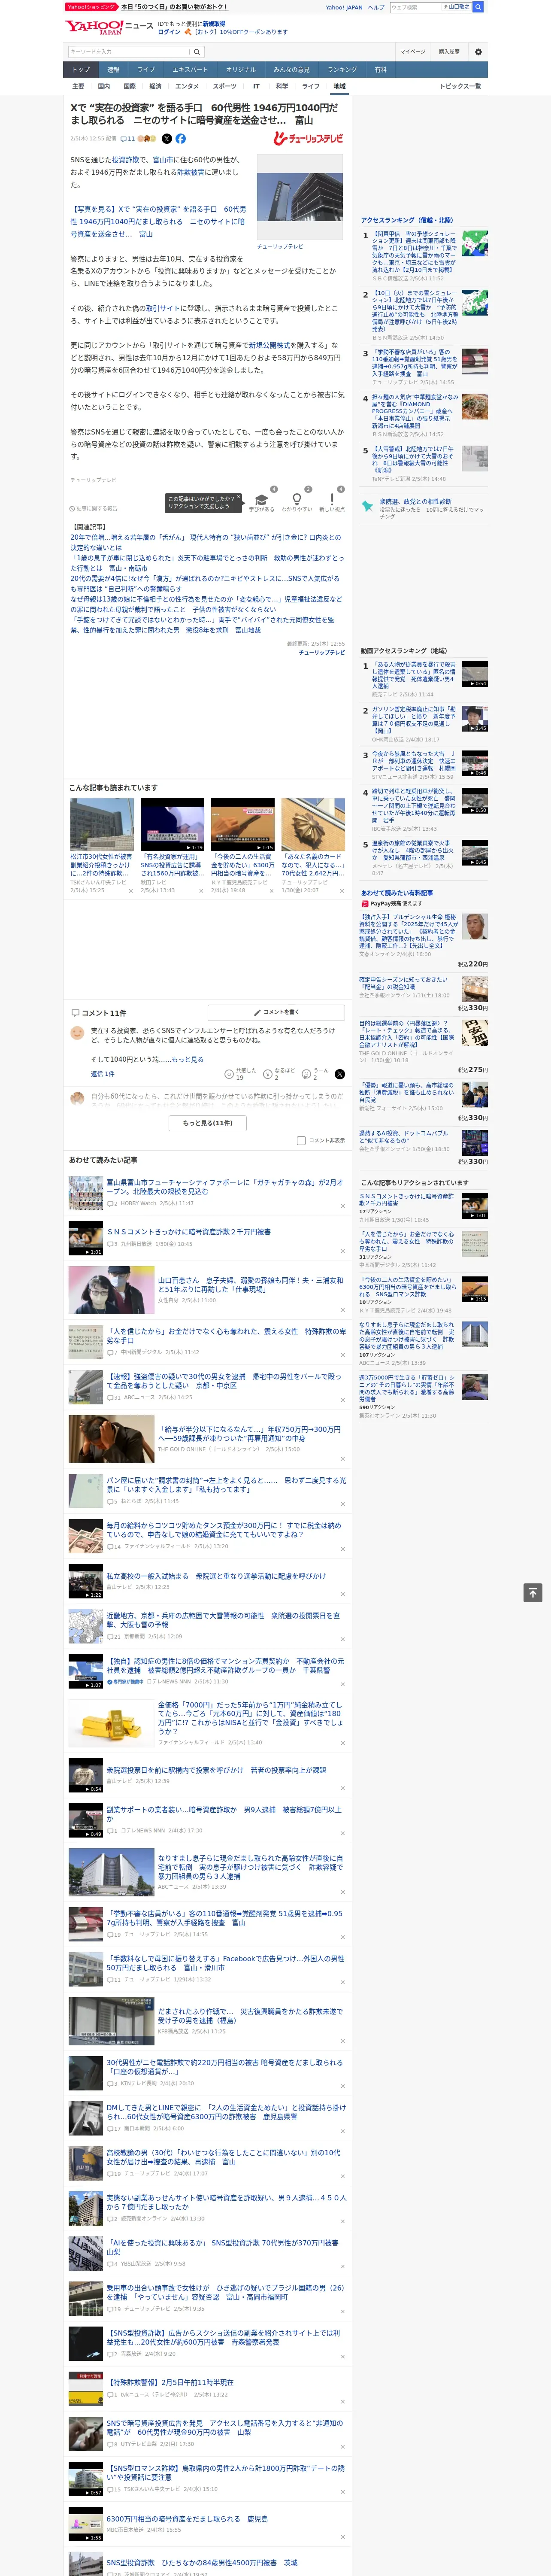
Task: Share first comment via X icon
Action: tap(339, 1074)
